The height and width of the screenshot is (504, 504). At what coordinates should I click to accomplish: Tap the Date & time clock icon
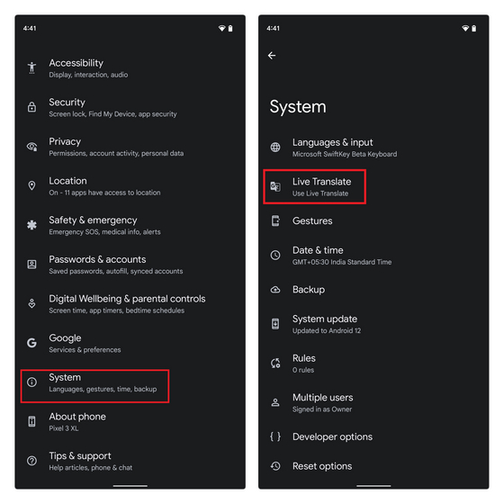click(x=275, y=256)
